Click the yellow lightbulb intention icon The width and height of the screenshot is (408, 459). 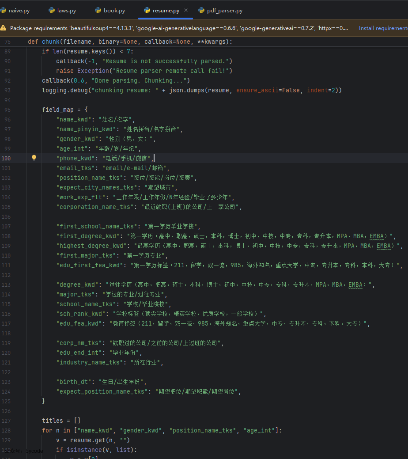coord(34,158)
